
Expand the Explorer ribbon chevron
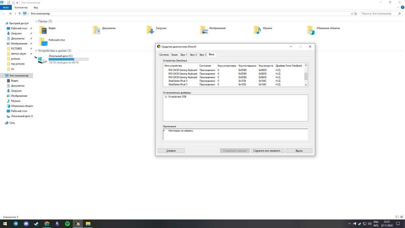point(398,7)
